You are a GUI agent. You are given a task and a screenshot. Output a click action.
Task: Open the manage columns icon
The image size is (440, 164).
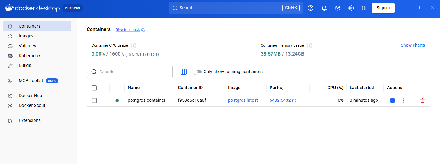[184, 72]
